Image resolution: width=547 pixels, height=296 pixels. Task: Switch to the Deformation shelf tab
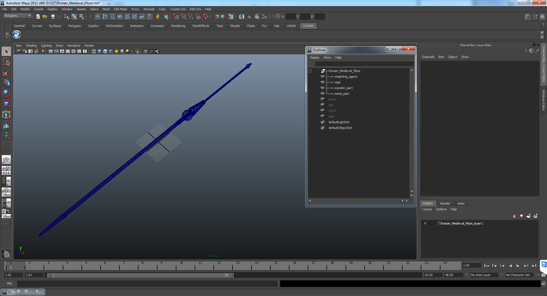[114, 26]
